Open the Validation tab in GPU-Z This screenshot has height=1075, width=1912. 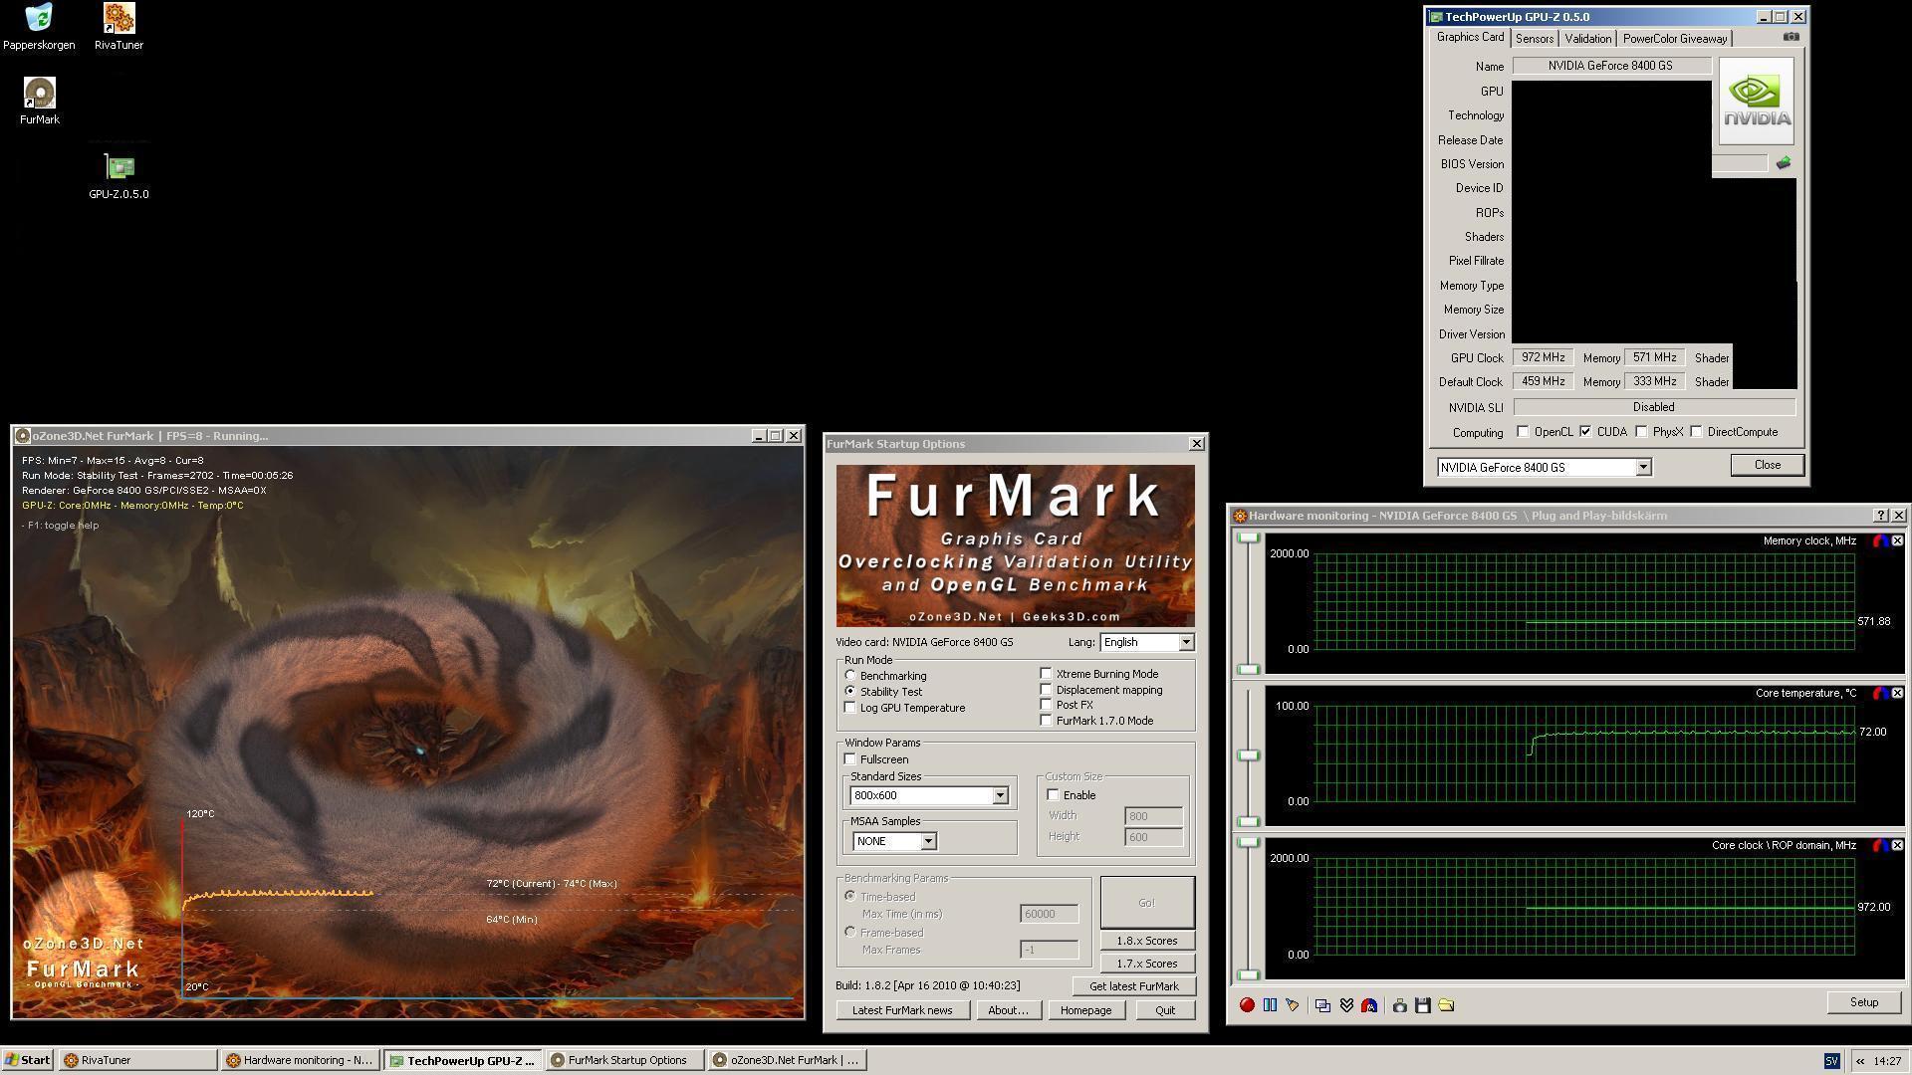tap(1587, 39)
